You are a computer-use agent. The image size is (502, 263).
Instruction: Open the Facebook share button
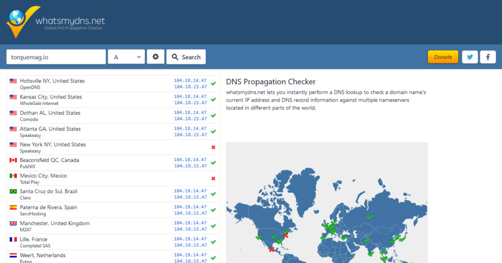click(488, 57)
